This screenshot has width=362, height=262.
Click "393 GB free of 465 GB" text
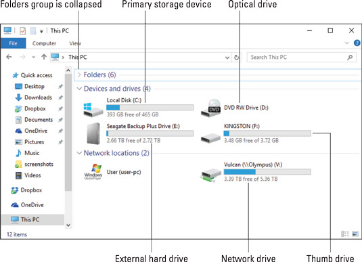pos(133,114)
